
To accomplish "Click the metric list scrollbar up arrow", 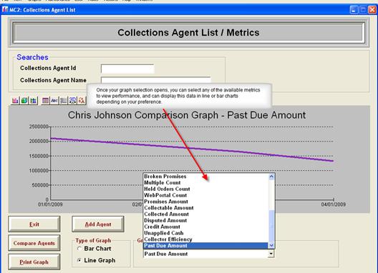I will click(x=271, y=177).
